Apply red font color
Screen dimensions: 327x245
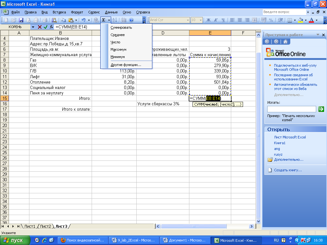(x=311, y=20)
